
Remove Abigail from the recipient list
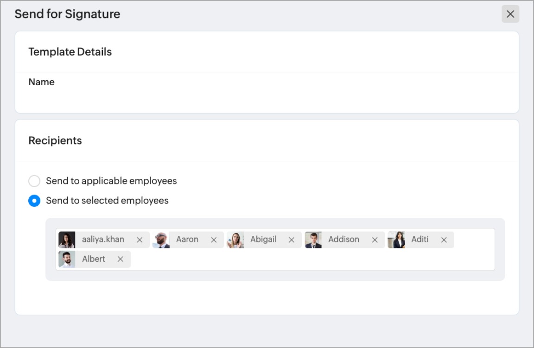click(292, 240)
